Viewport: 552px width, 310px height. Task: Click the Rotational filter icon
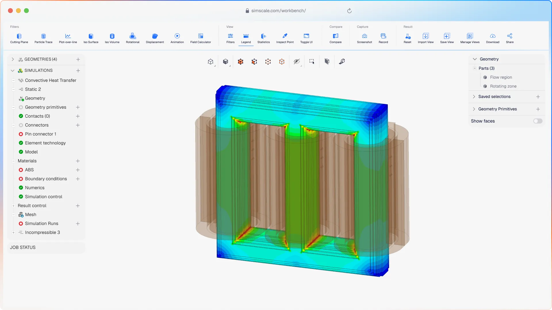click(133, 36)
